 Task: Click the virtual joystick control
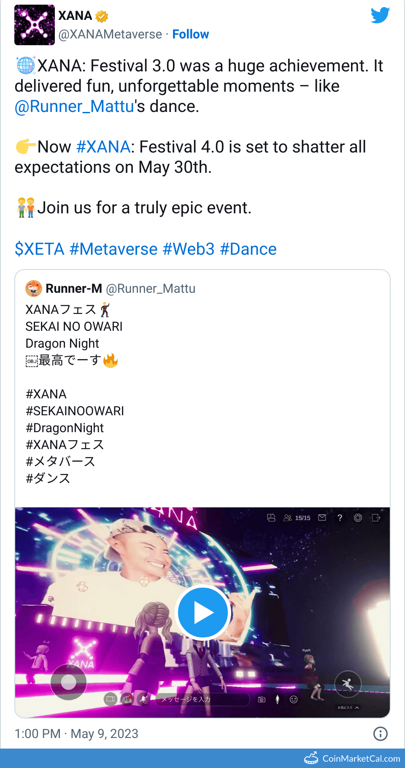coord(68,681)
